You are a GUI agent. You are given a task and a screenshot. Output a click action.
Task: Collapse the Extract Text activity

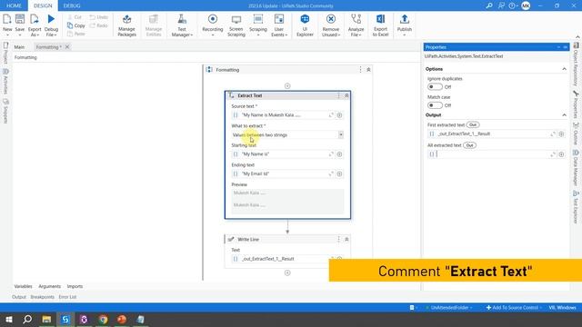[346, 95]
